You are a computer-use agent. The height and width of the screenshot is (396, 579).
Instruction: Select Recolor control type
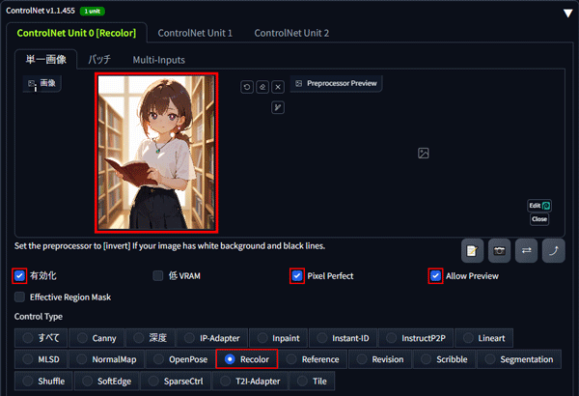pos(247,359)
